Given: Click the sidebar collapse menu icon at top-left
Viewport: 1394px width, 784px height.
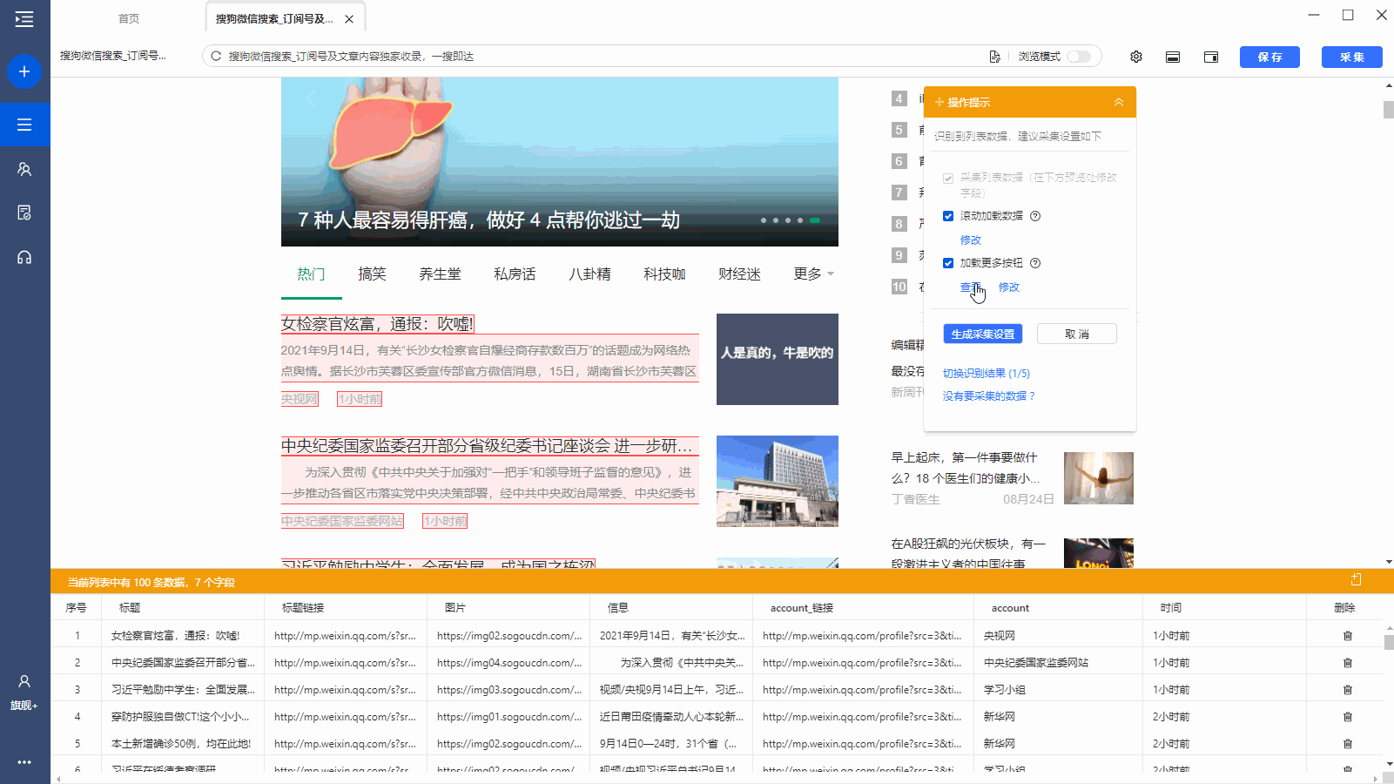Looking at the screenshot, I should pos(24,19).
